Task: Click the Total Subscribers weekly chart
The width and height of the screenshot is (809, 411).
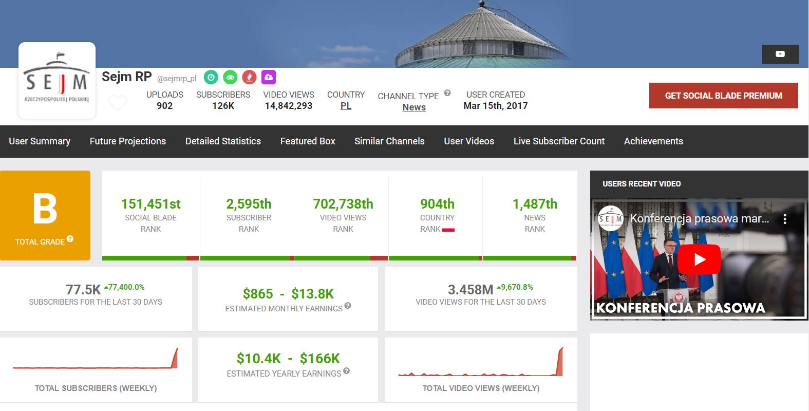Action: tap(96, 359)
